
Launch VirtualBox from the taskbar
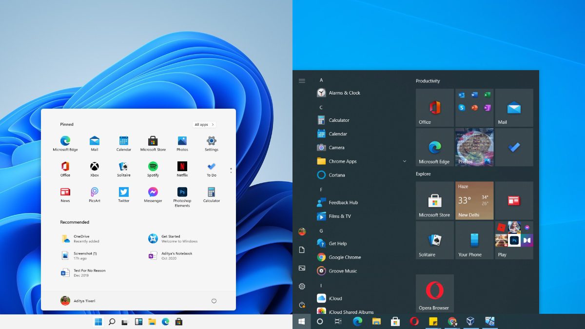(x=470, y=322)
